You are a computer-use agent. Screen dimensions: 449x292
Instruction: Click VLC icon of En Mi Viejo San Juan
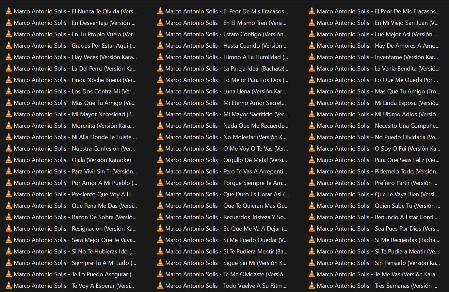(x=312, y=23)
